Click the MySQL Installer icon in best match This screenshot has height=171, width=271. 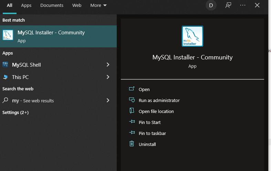[8, 35]
